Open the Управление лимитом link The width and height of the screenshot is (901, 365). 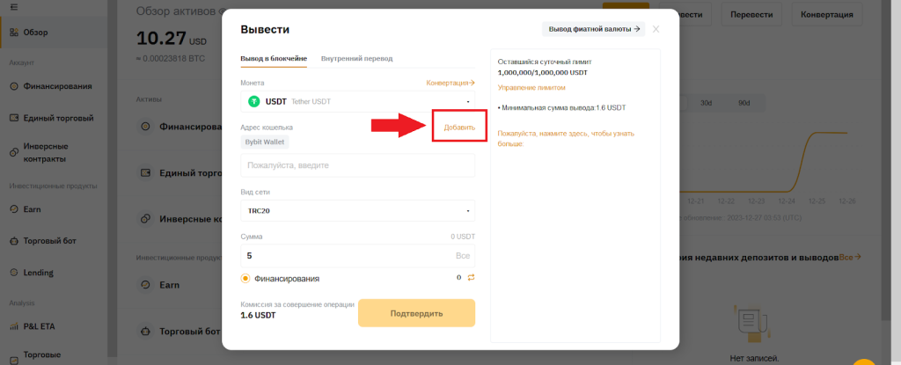point(531,88)
